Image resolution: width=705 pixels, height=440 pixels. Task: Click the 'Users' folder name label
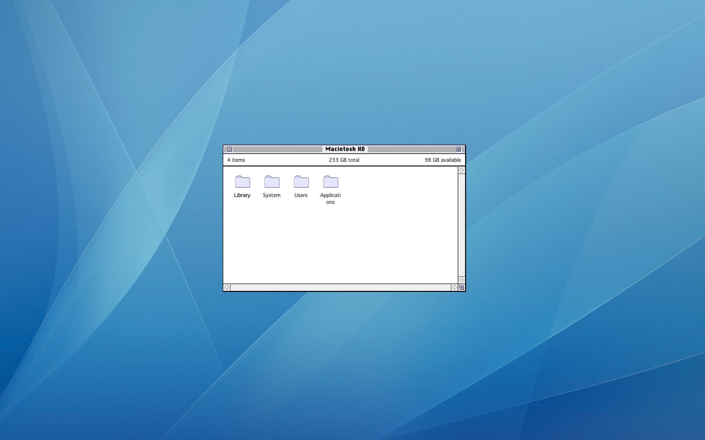tap(301, 195)
